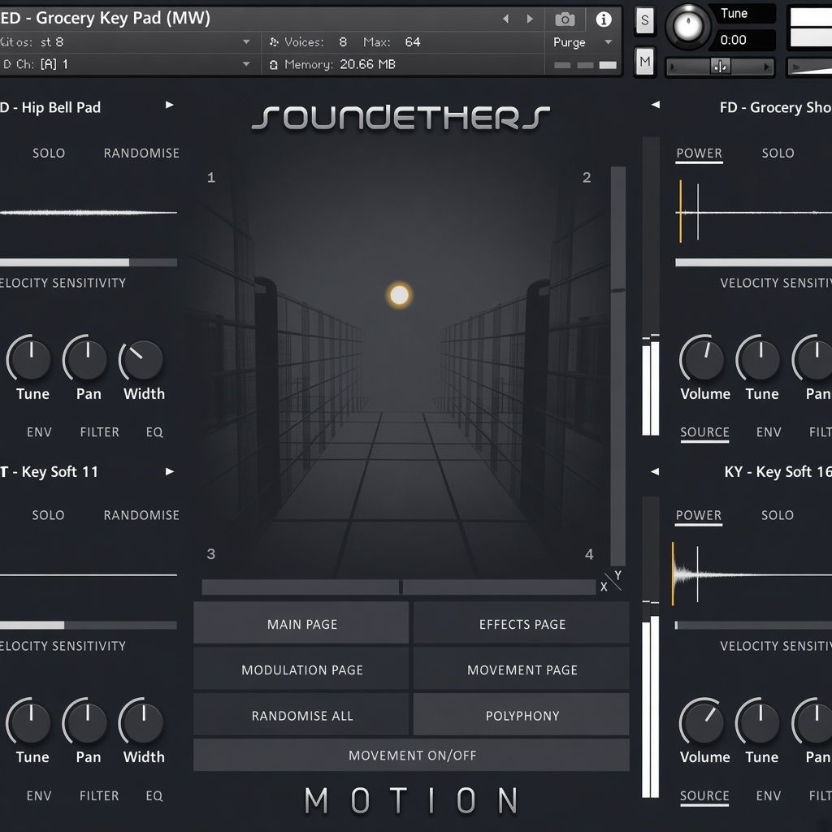The height and width of the screenshot is (832, 832).
Task: Solo the Hip Bell Pad layer
Action: coord(49,153)
